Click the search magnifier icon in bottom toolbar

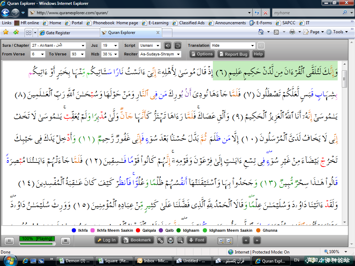(x=180, y=240)
